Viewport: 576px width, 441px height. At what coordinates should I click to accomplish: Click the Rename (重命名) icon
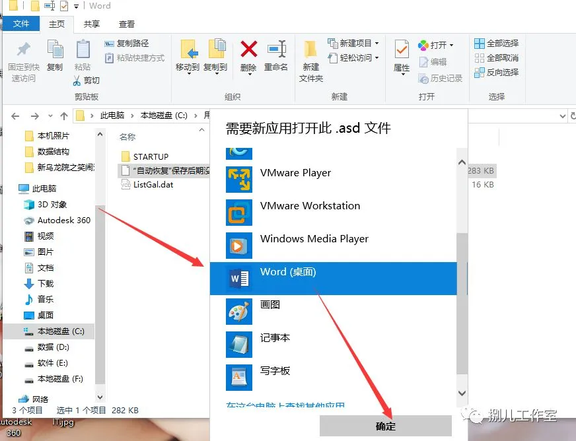[x=277, y=49]
